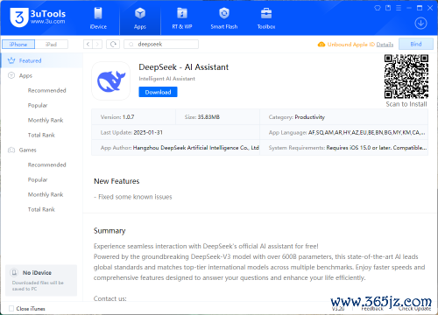
Task: Click the search magnifier icon
Action: coord(131,45)
